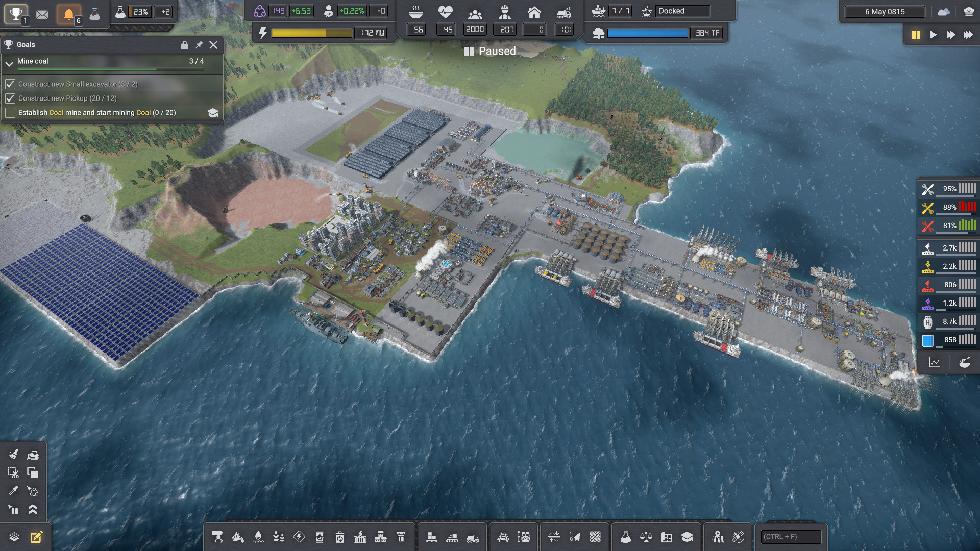Toggle the Construct new Pickup checkbox
980x551 pixels.
pyautogui.click(x=10, y=98)
